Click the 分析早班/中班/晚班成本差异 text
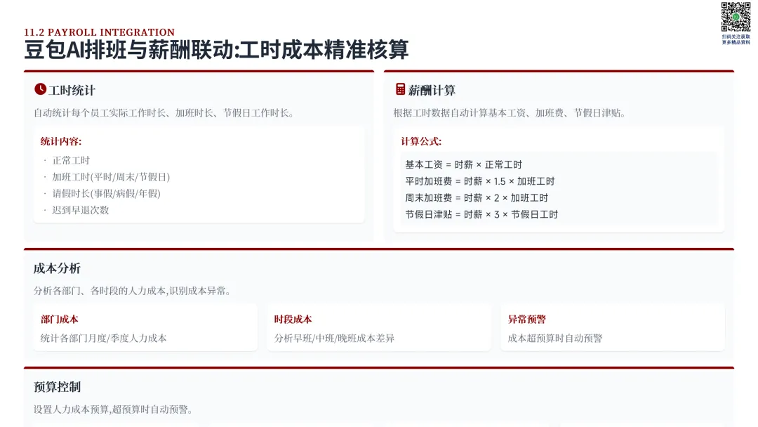Viewport: 758px width, 427px height. point(335,339)
